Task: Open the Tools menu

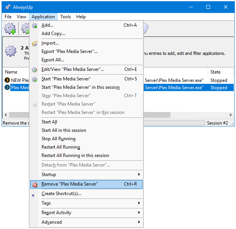Action: pos(66,17)
